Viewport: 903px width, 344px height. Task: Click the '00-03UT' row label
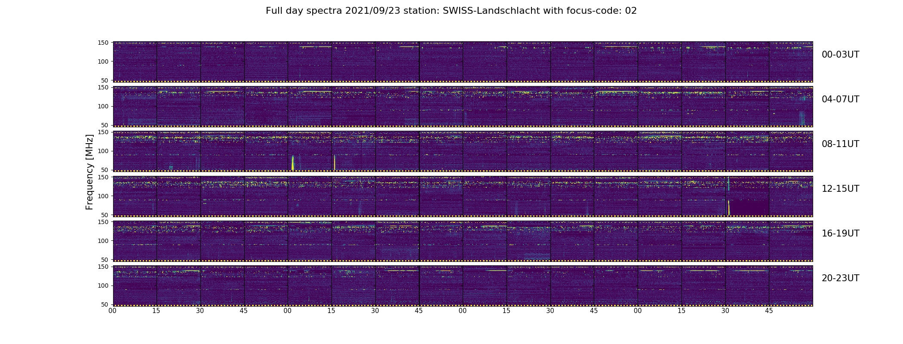click(x=840, y=55)
